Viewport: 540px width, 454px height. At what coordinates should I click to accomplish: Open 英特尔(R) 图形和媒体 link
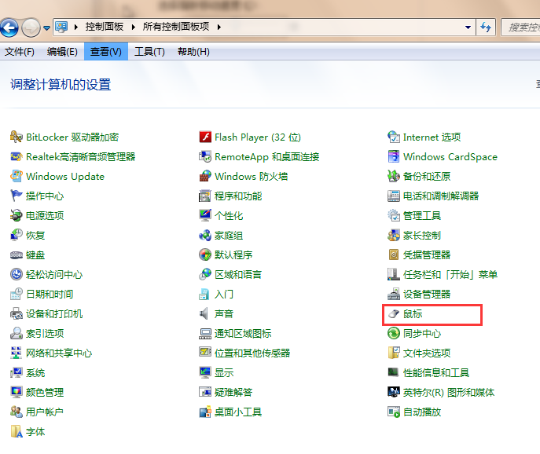pos(449,393)
